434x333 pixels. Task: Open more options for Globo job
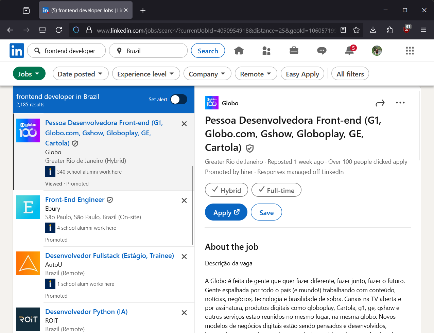400,103
